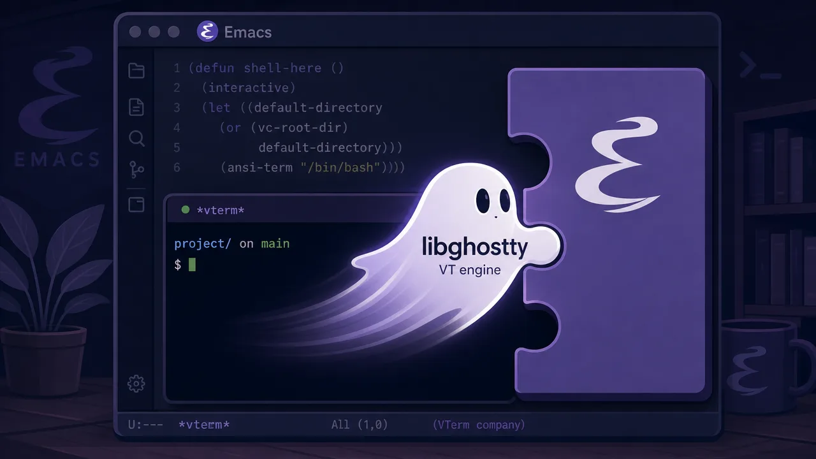Click the "$" prompt symbol

(x=178, y=264)
